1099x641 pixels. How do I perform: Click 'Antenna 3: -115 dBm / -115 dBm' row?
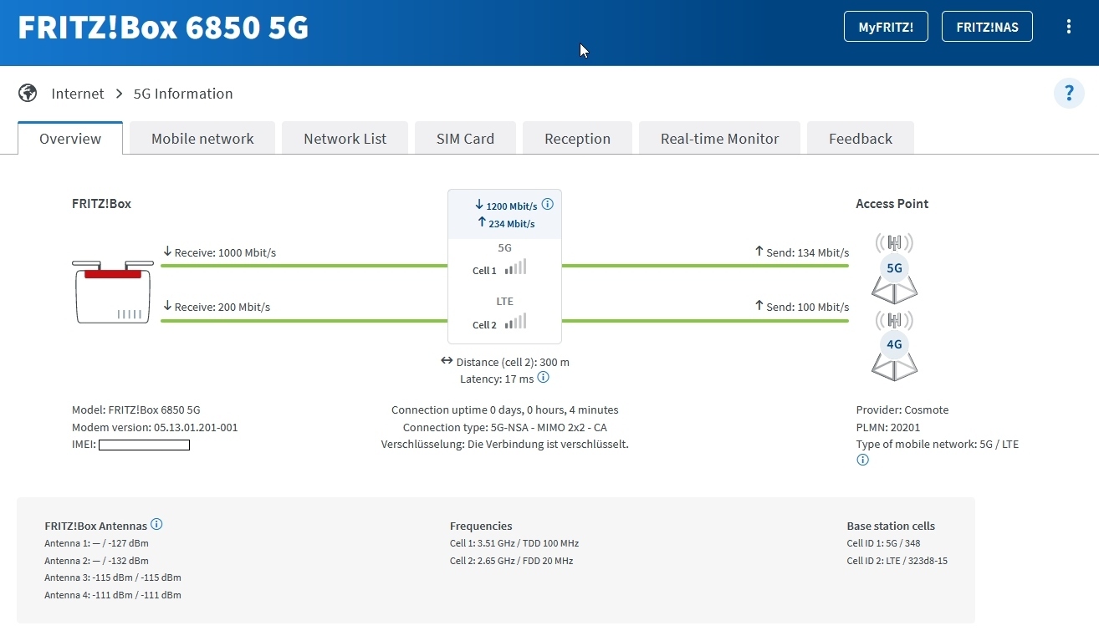pos(113,577)
